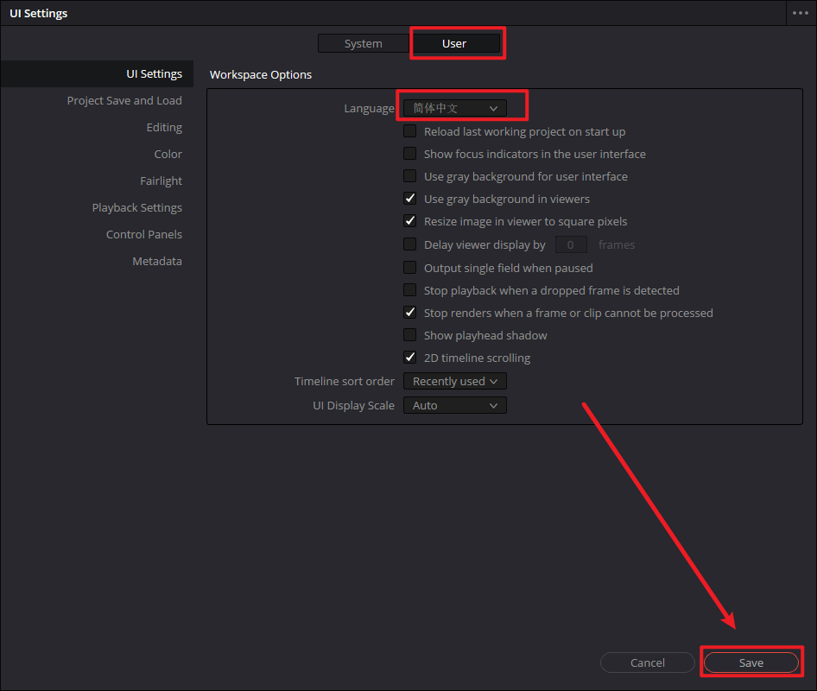Uncheck 2D timeline scrolling
Screen dimensions: 817x691
[410, 358]
